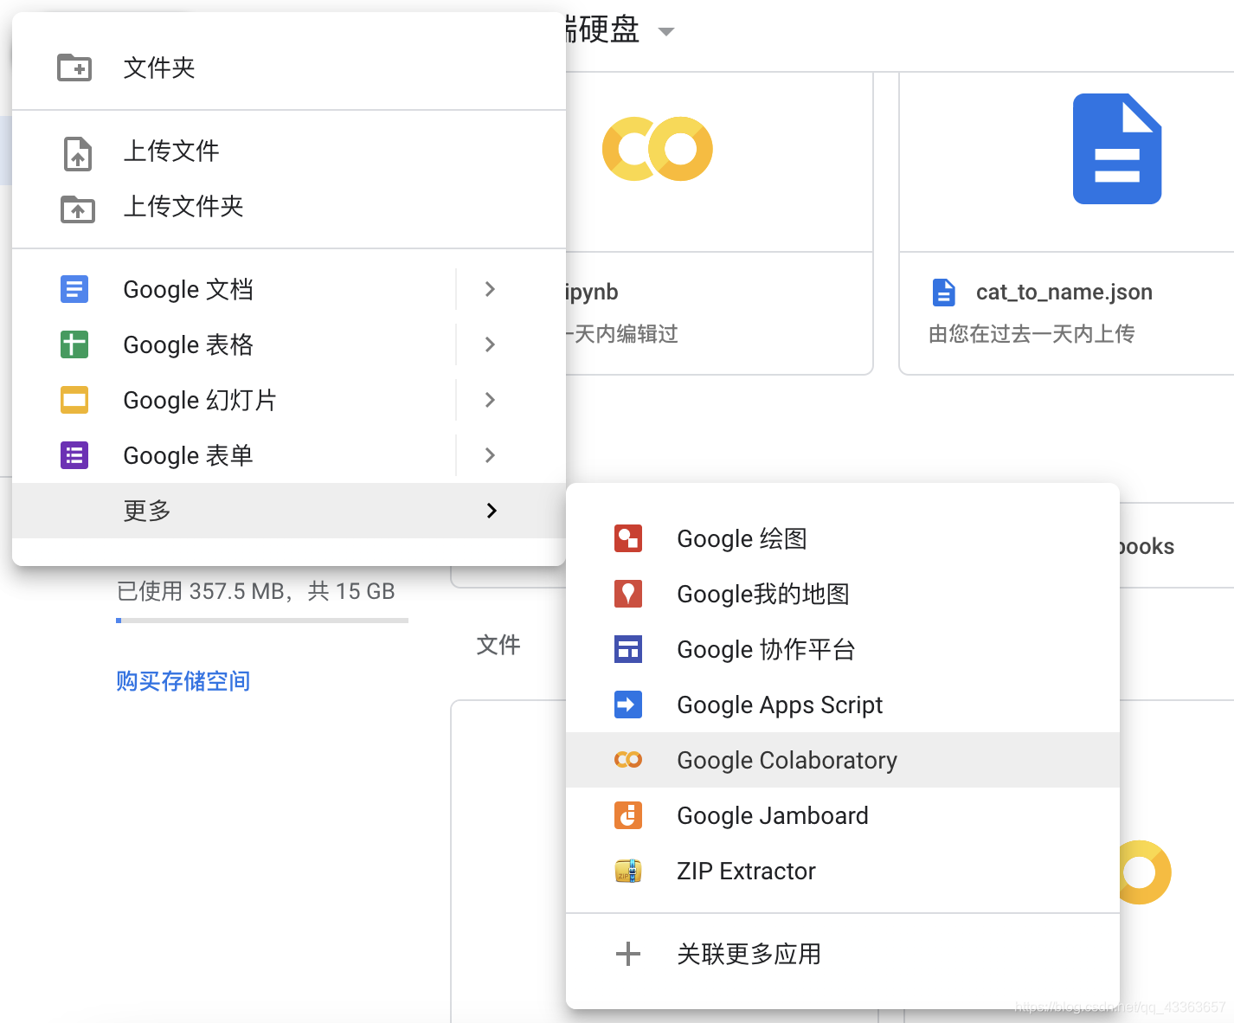This screenshot has width=1234, height=1023.
Task: Open the 硬盘 location dropdown arrow
Action: [665, 32]
